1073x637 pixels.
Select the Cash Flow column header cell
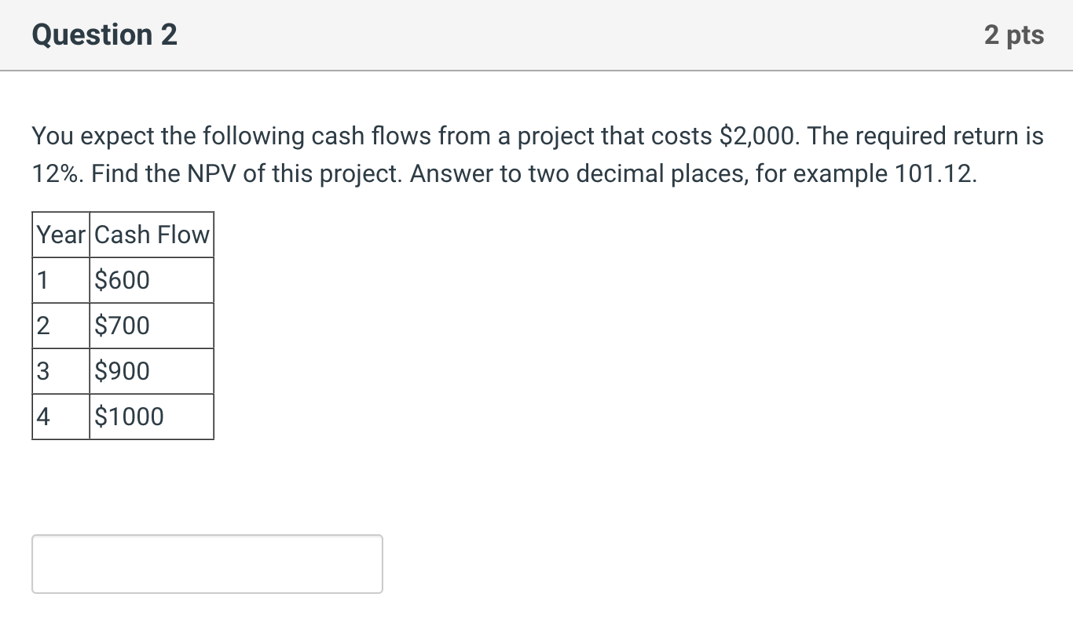pos(152,235)
